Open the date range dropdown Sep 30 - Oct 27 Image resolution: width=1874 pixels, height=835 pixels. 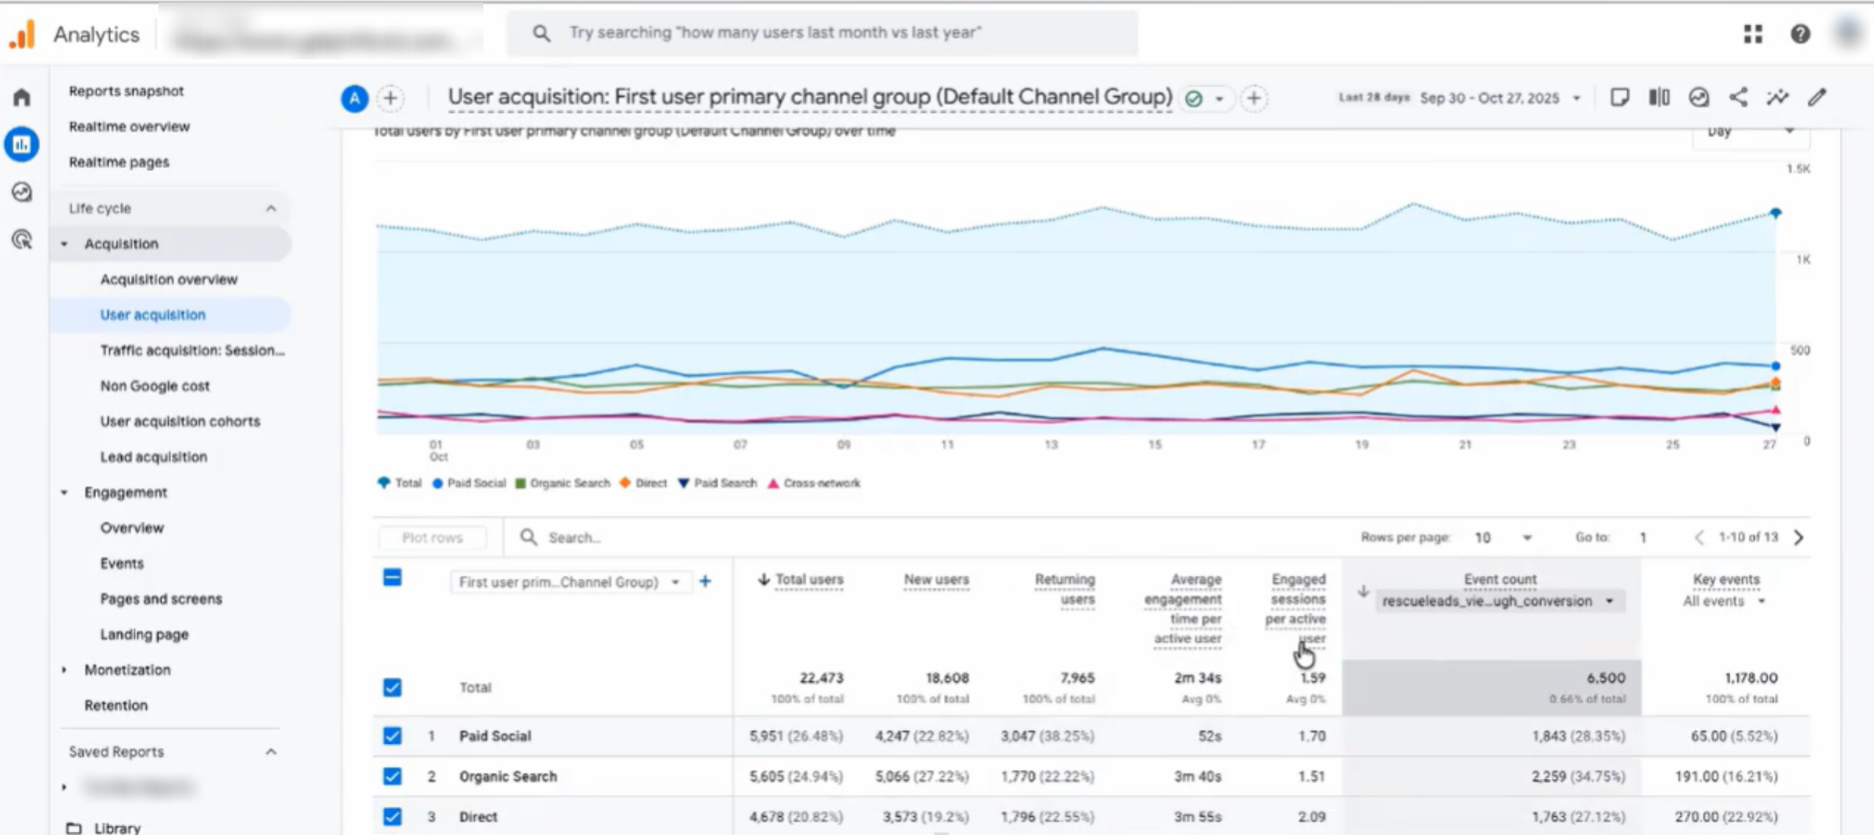1499,98
